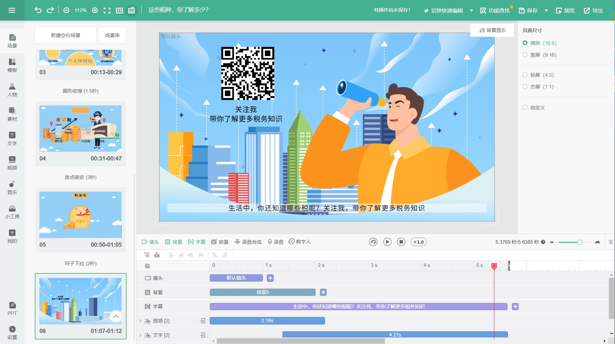The width and height of the screenshot is (615, 344).
Task: Open the 场景 sidebar panel
Action: [x=12, y=41]
